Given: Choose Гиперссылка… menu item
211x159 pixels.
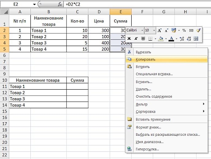Looking at the screenshot, I should [167, 149].
